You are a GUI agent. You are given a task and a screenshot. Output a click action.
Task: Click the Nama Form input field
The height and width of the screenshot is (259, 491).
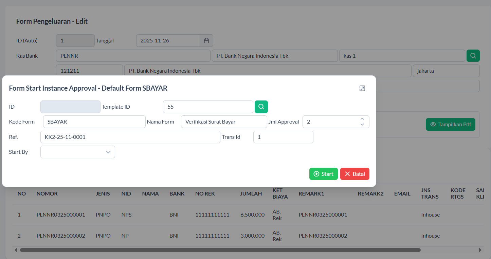[224, 122]
